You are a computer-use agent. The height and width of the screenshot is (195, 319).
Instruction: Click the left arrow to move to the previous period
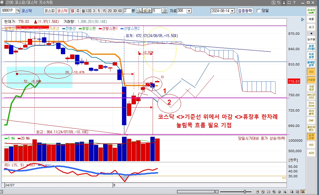[145, 11]
